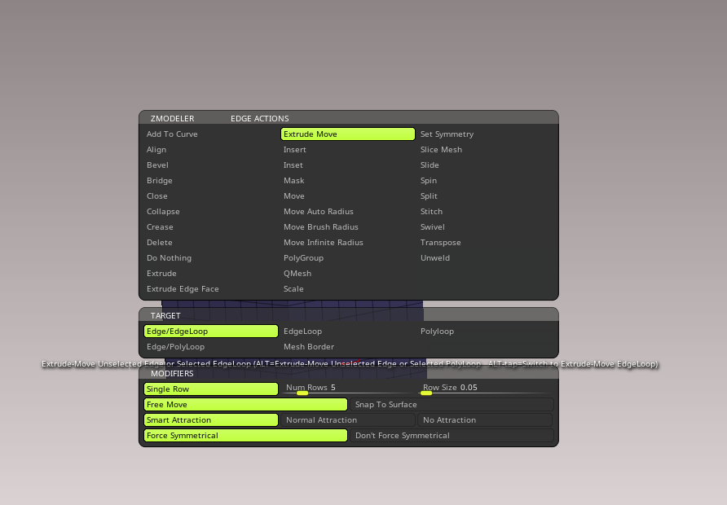Select Slice Mesh action
727x505 pixels.
(x=441, y=150)
